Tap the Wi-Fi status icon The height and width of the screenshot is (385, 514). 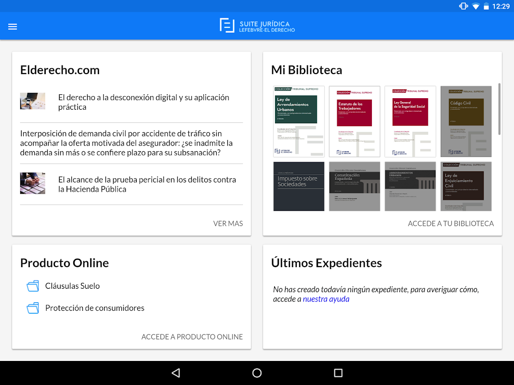tap(475, 6)
